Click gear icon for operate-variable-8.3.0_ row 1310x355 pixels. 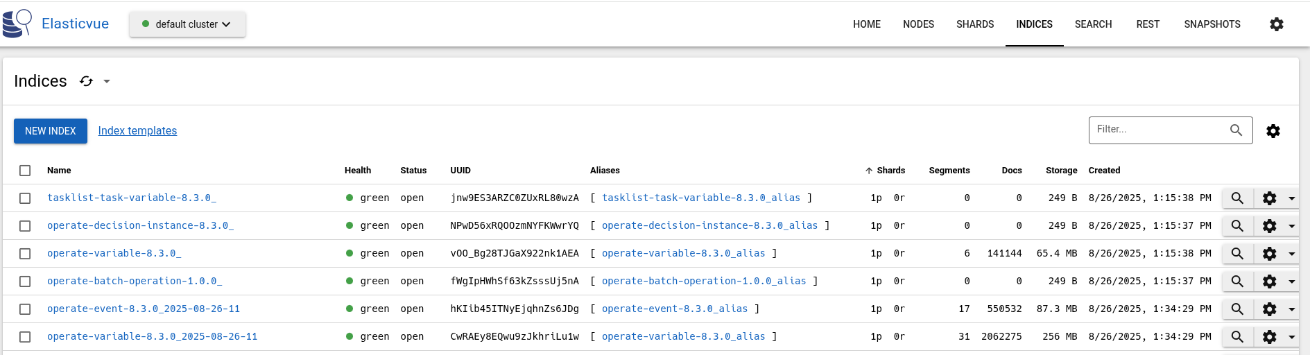pos(1270,254)
